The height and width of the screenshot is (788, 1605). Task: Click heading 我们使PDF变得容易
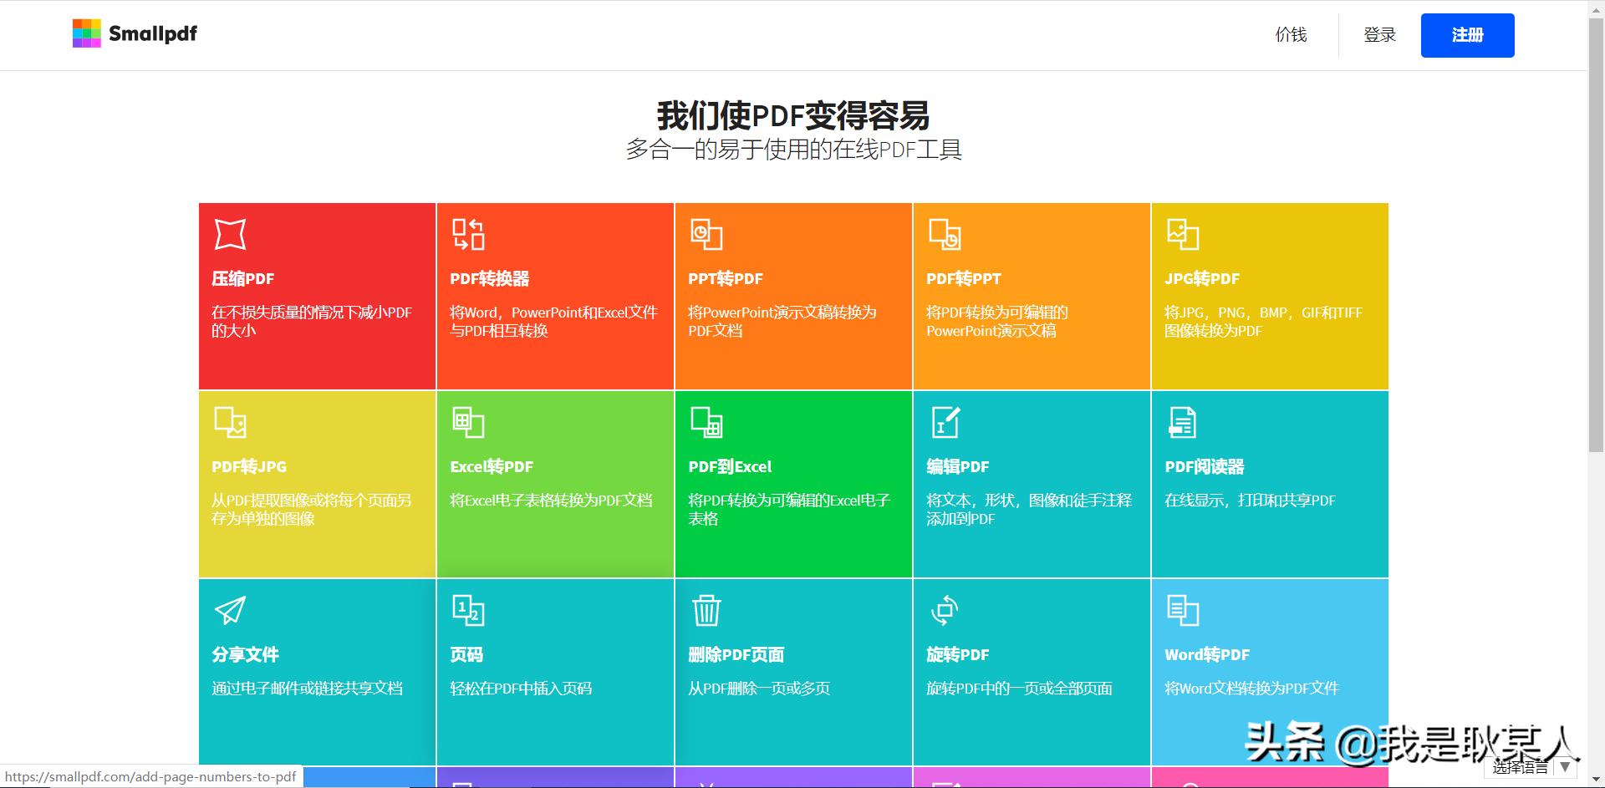(793, 115)
